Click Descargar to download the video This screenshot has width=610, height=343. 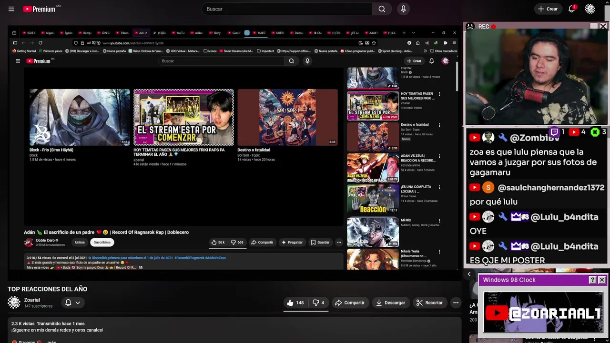pos(390,303)
